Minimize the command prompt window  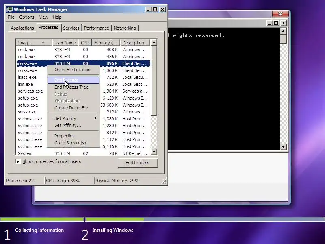[x=269, y=23]
